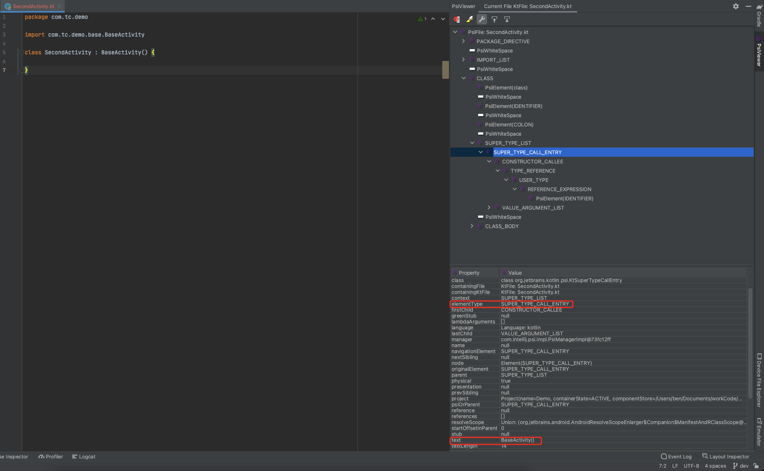Screen dimensions: 764x471
Task: Collapse the SUPER_TYPE_CALL_ENTRY node
Action: tap(481, 152)
